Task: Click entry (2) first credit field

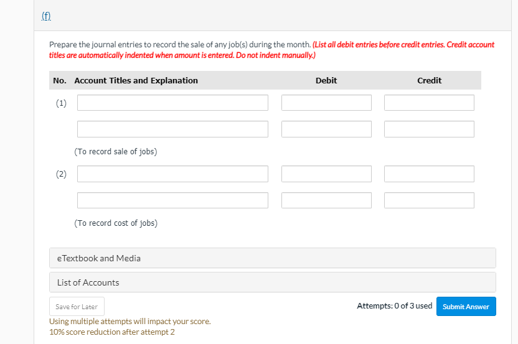Action: tap(429, 174)
